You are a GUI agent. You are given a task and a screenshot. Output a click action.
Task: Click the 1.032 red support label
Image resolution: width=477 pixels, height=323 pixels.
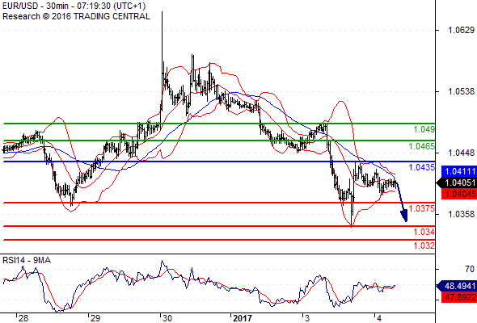click(x=424, y=245)
